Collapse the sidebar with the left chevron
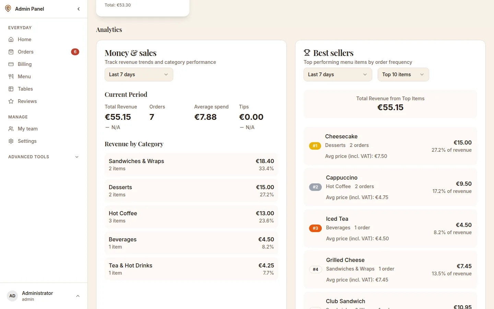The width and height of the screenshot is (494, 309). [79, 9]
